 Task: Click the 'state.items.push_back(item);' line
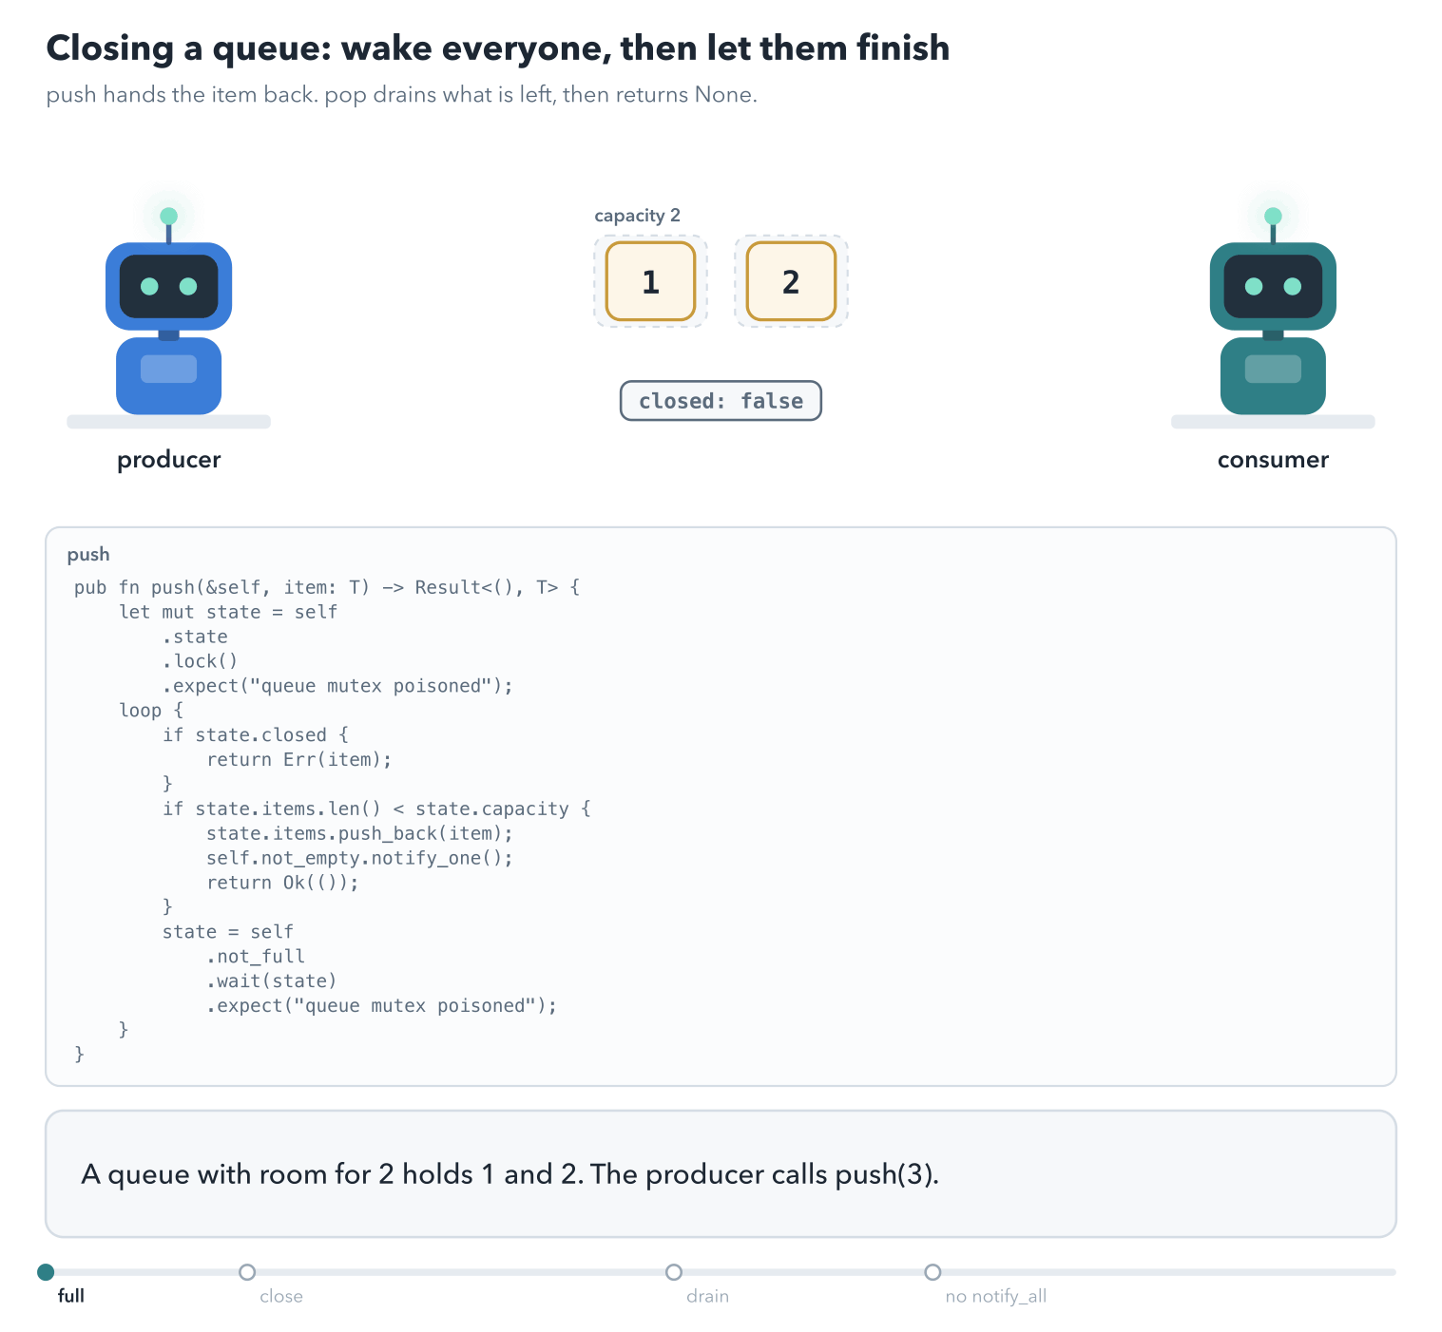359,833
